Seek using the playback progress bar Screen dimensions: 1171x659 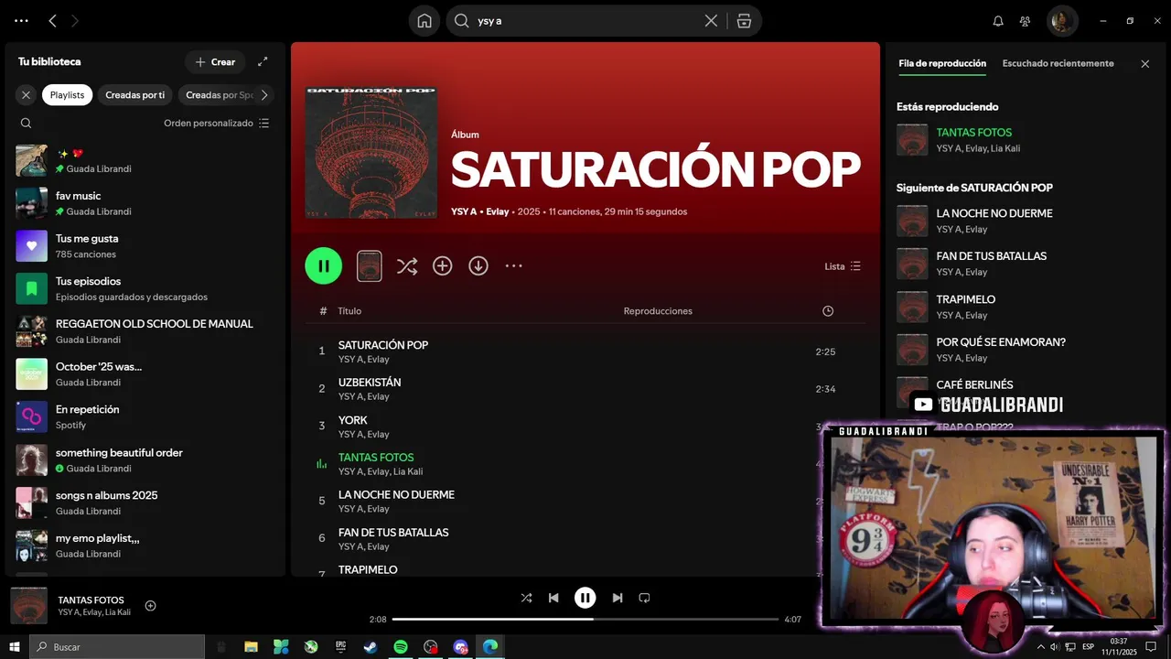[585, 620]
